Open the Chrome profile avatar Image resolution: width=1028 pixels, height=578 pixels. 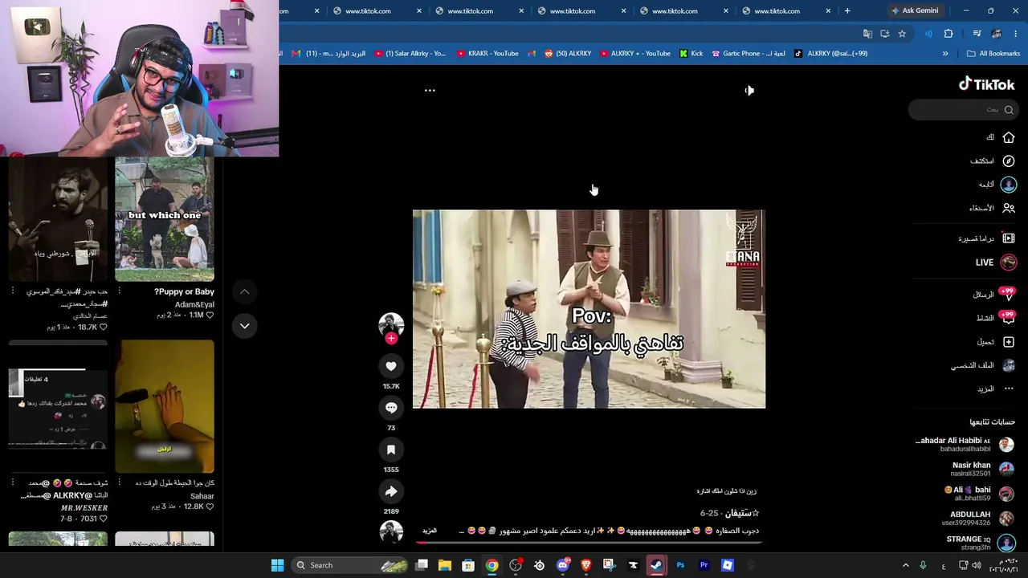click(x=997, y=34)
